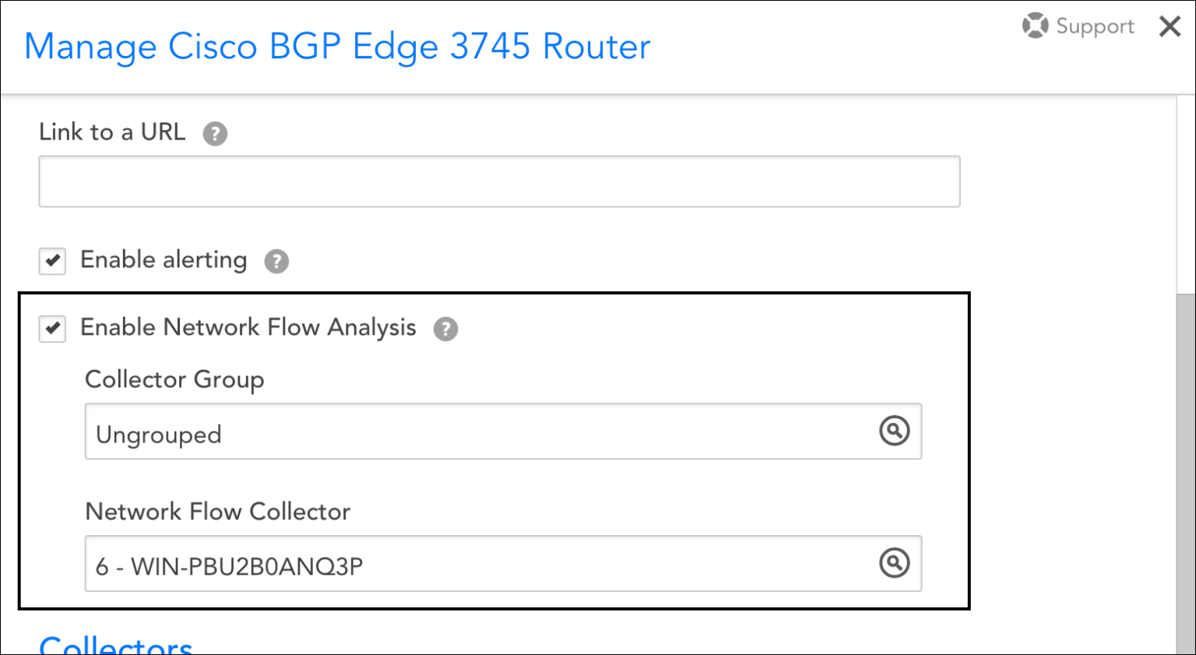Click the help icon next to Link to a URL
This screenshot has width=1196, height=655.
(x=214, y=133)
